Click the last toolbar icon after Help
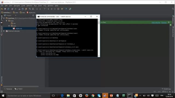This screenshot has width=175, height=98. [70, 9]
